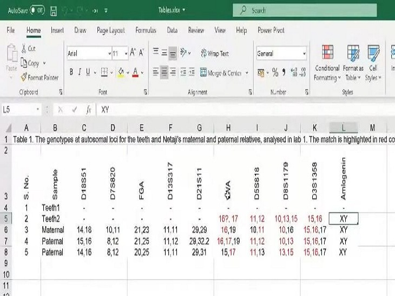This screenshot has width=395, height=296.
Task: Select the column H header
Action: pyautogui.click(x=228, y=127)
